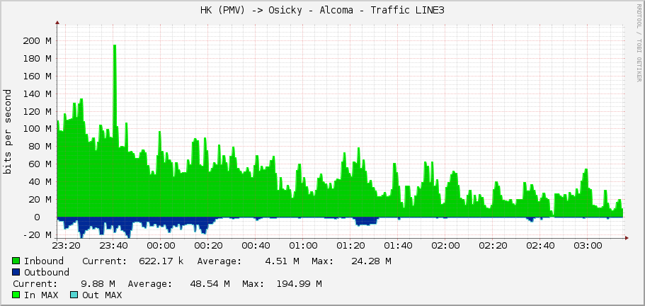
Task: Click the '-20 M' y-axis label
Action: (37, 235)
